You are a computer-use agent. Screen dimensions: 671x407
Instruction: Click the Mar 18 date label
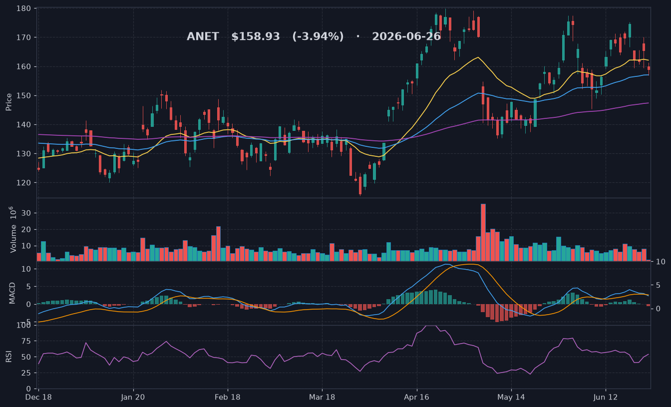coord(322,398)
